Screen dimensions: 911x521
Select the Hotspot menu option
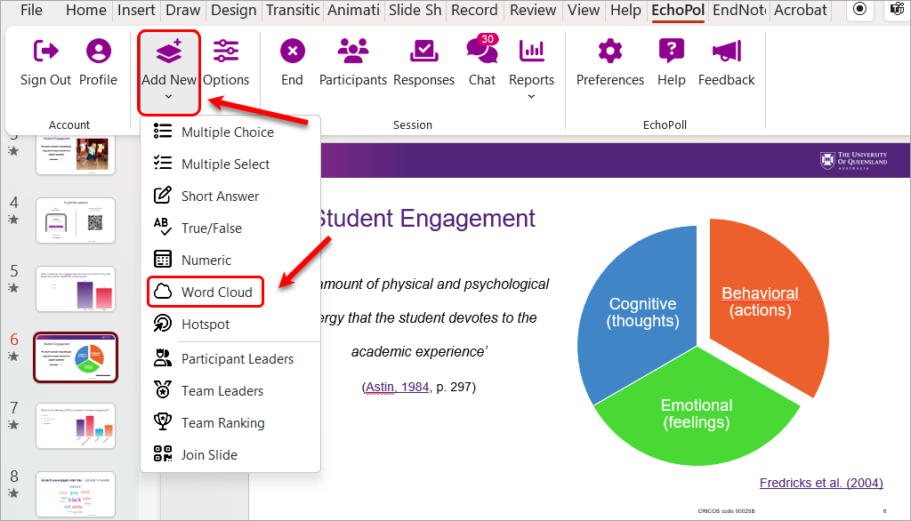coord(205,324)
